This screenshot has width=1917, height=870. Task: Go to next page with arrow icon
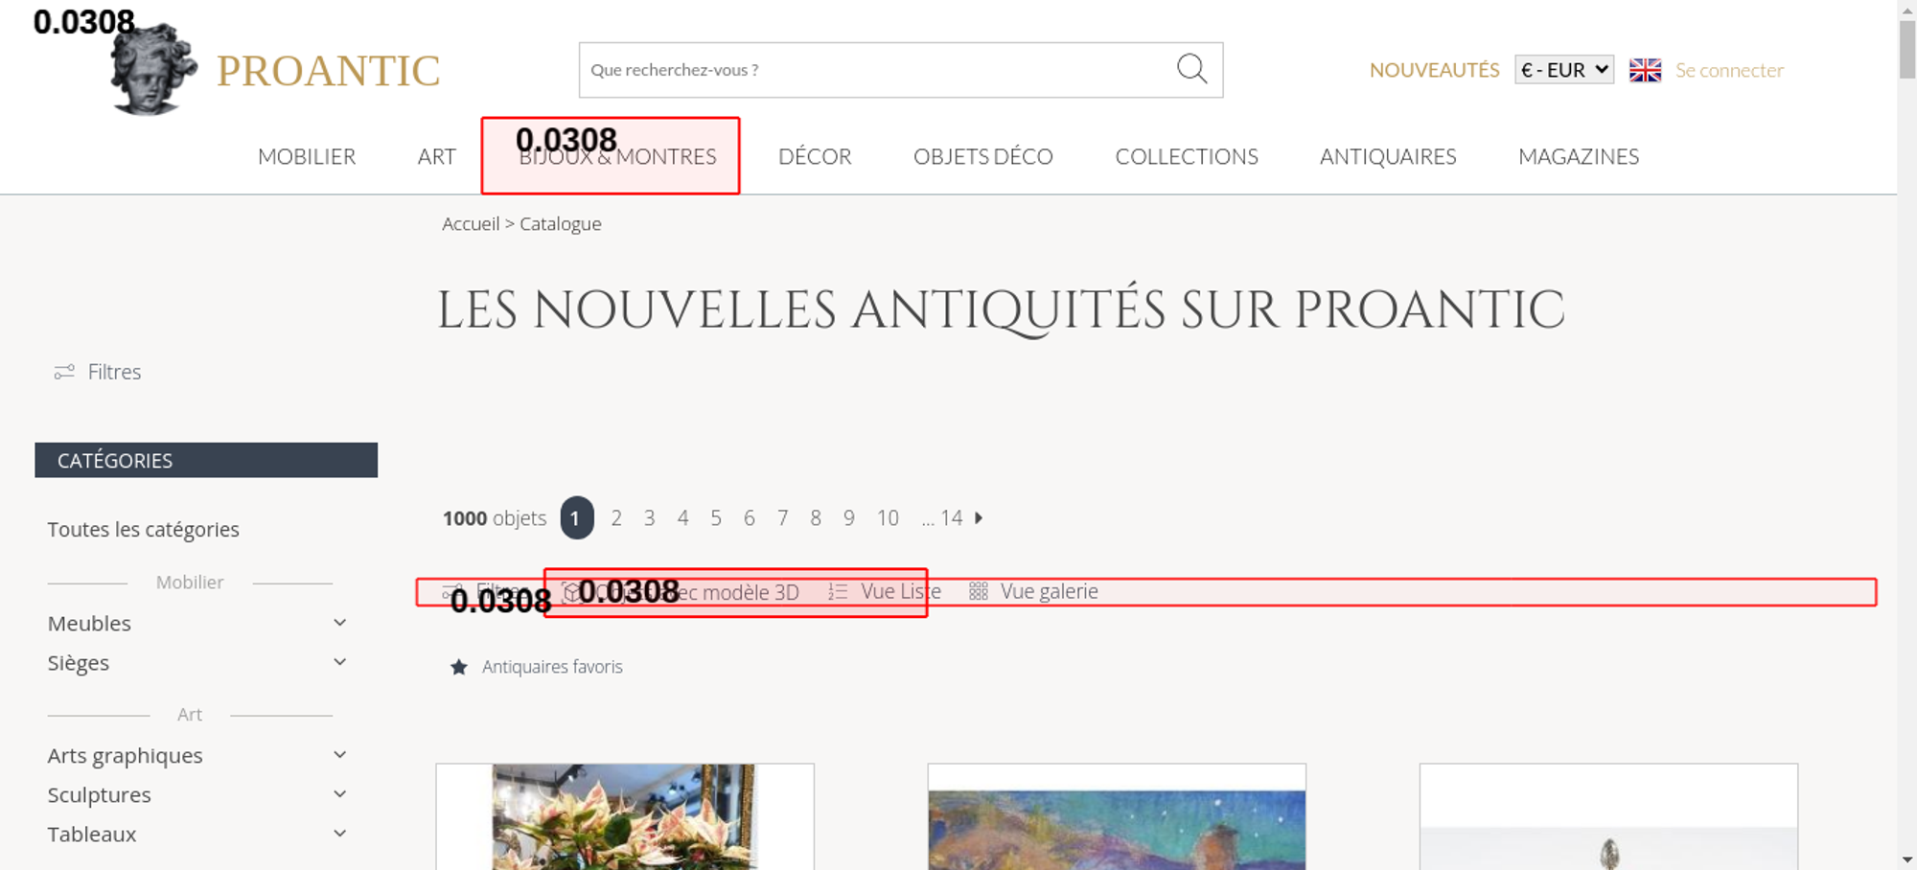point(979,518)
